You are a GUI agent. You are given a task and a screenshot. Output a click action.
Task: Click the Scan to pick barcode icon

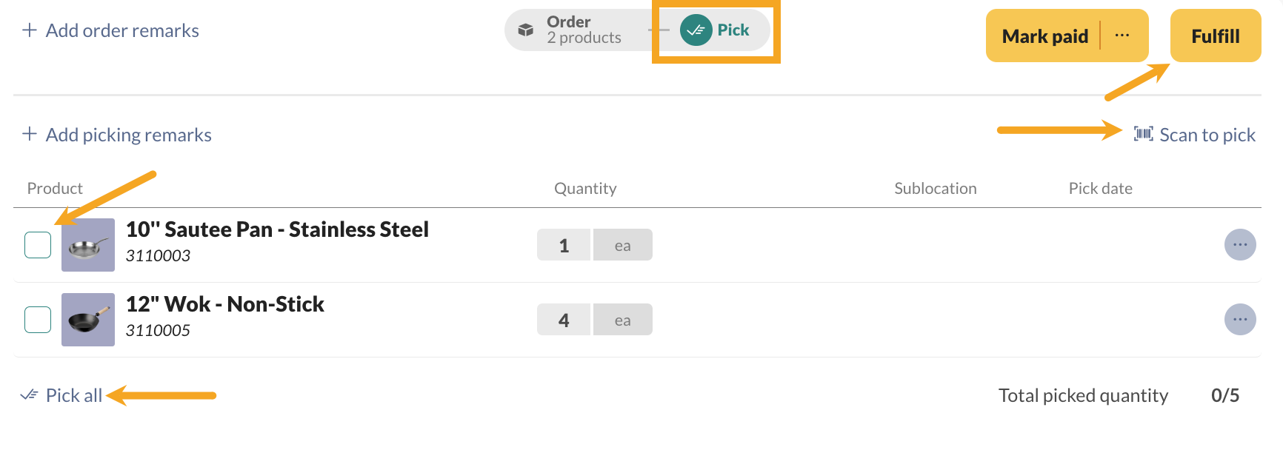coord(1145,134)
